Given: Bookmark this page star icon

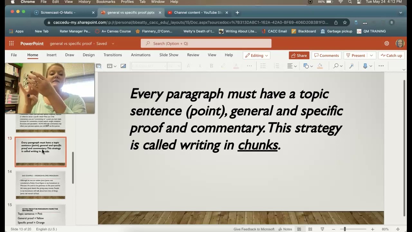Looking at the screenshot, I should click(345, 23).
